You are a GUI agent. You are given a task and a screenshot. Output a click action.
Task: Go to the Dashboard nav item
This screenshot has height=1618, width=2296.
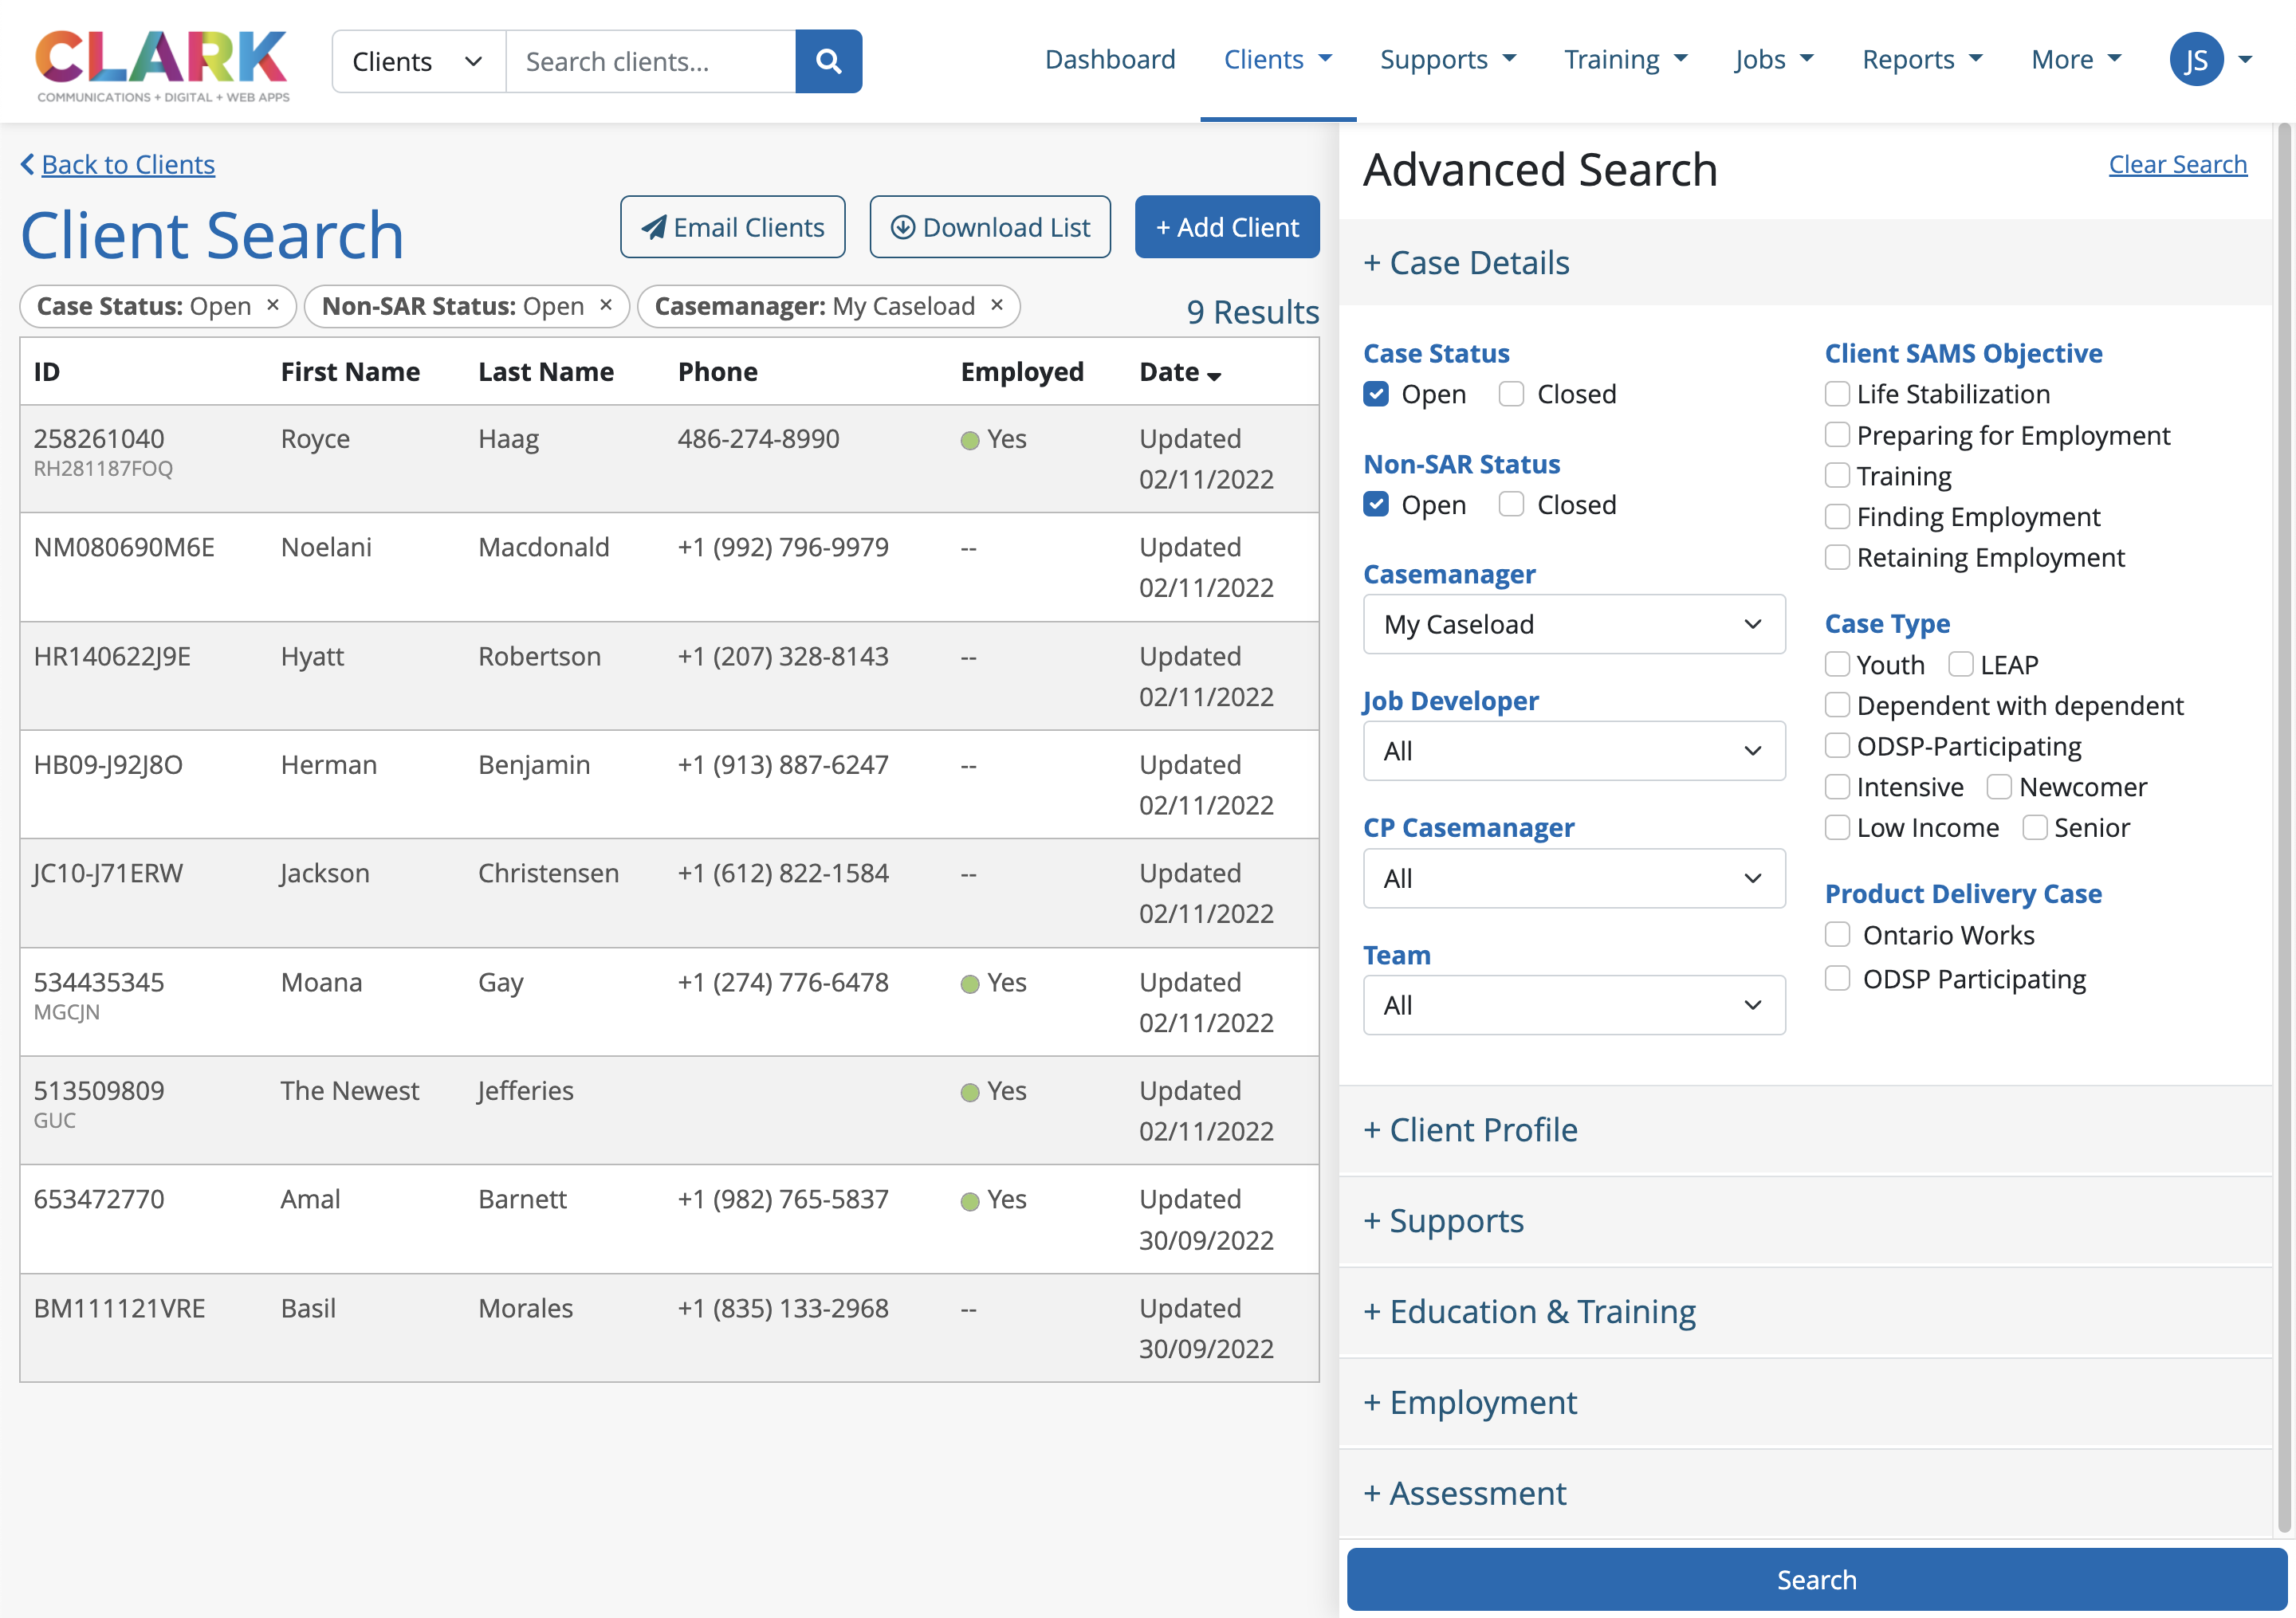coord(1110,60)
